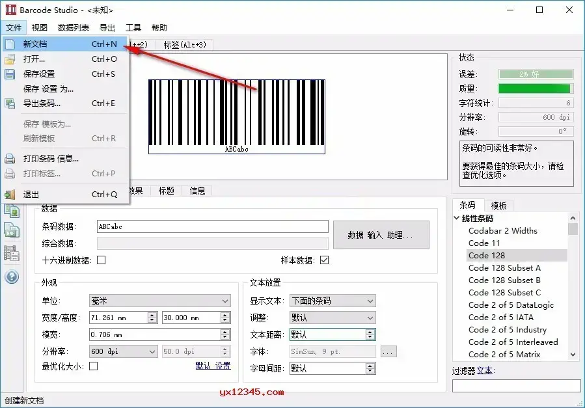This screenshot has height=408, width=585.
Task: Click the WMF copy icon in sidebar
Action: [x=12, y=231]
